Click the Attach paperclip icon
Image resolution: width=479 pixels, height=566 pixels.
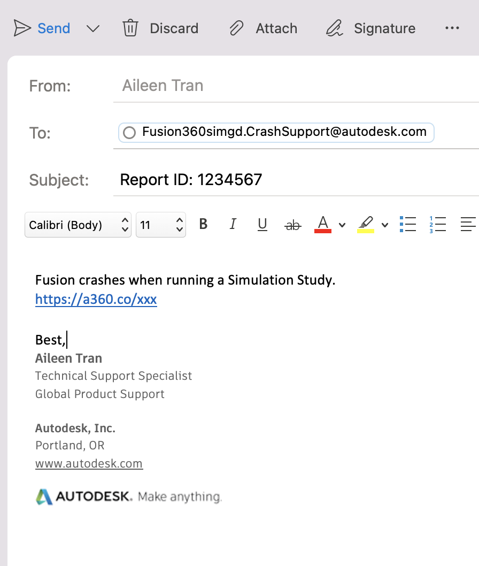(237, 28)
